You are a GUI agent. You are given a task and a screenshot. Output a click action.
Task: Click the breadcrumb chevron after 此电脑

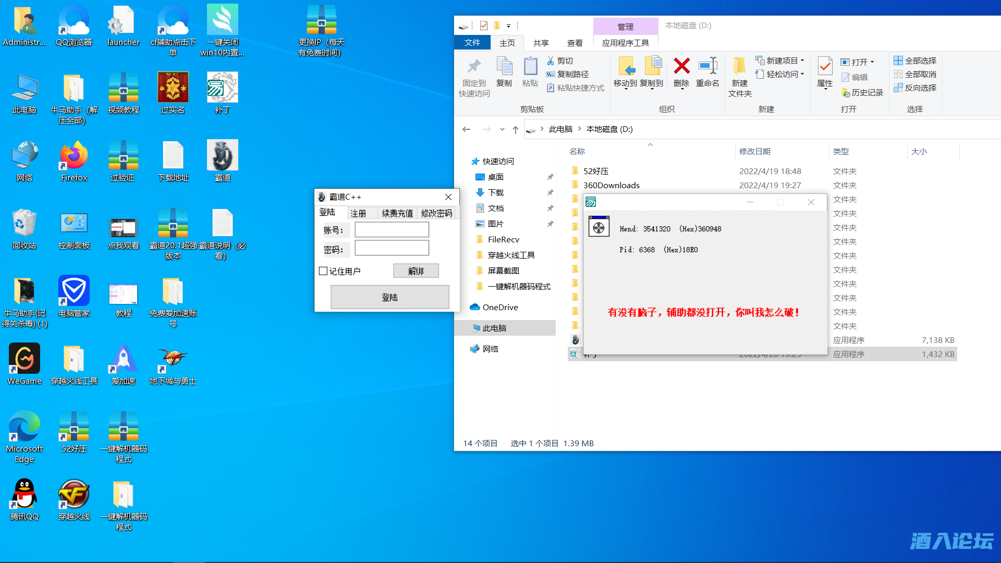click(x=579, y=129)
